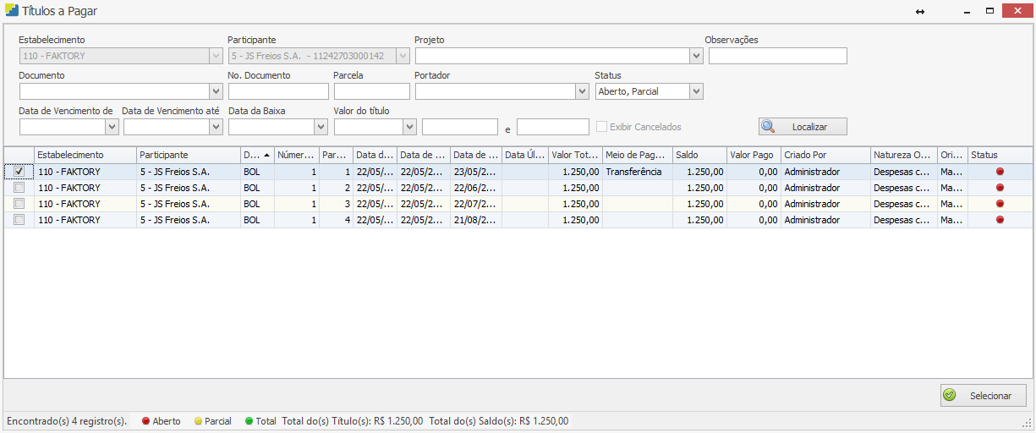Viewport: 1036px width, 433px height.
Task: Click the red status dot for parcela 2
Action: [x=1000, y=188]
